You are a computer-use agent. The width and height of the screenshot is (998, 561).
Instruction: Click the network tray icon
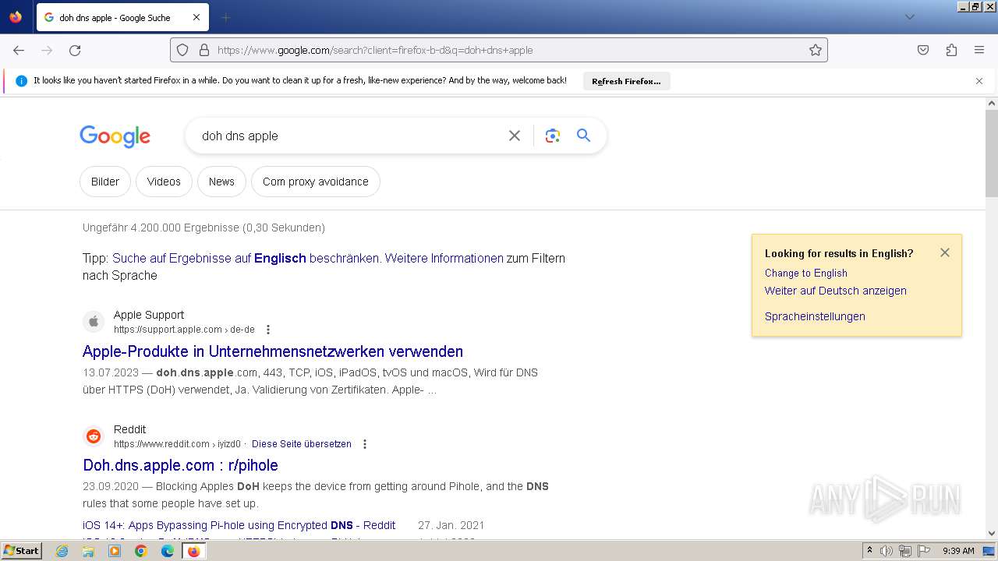905,551
